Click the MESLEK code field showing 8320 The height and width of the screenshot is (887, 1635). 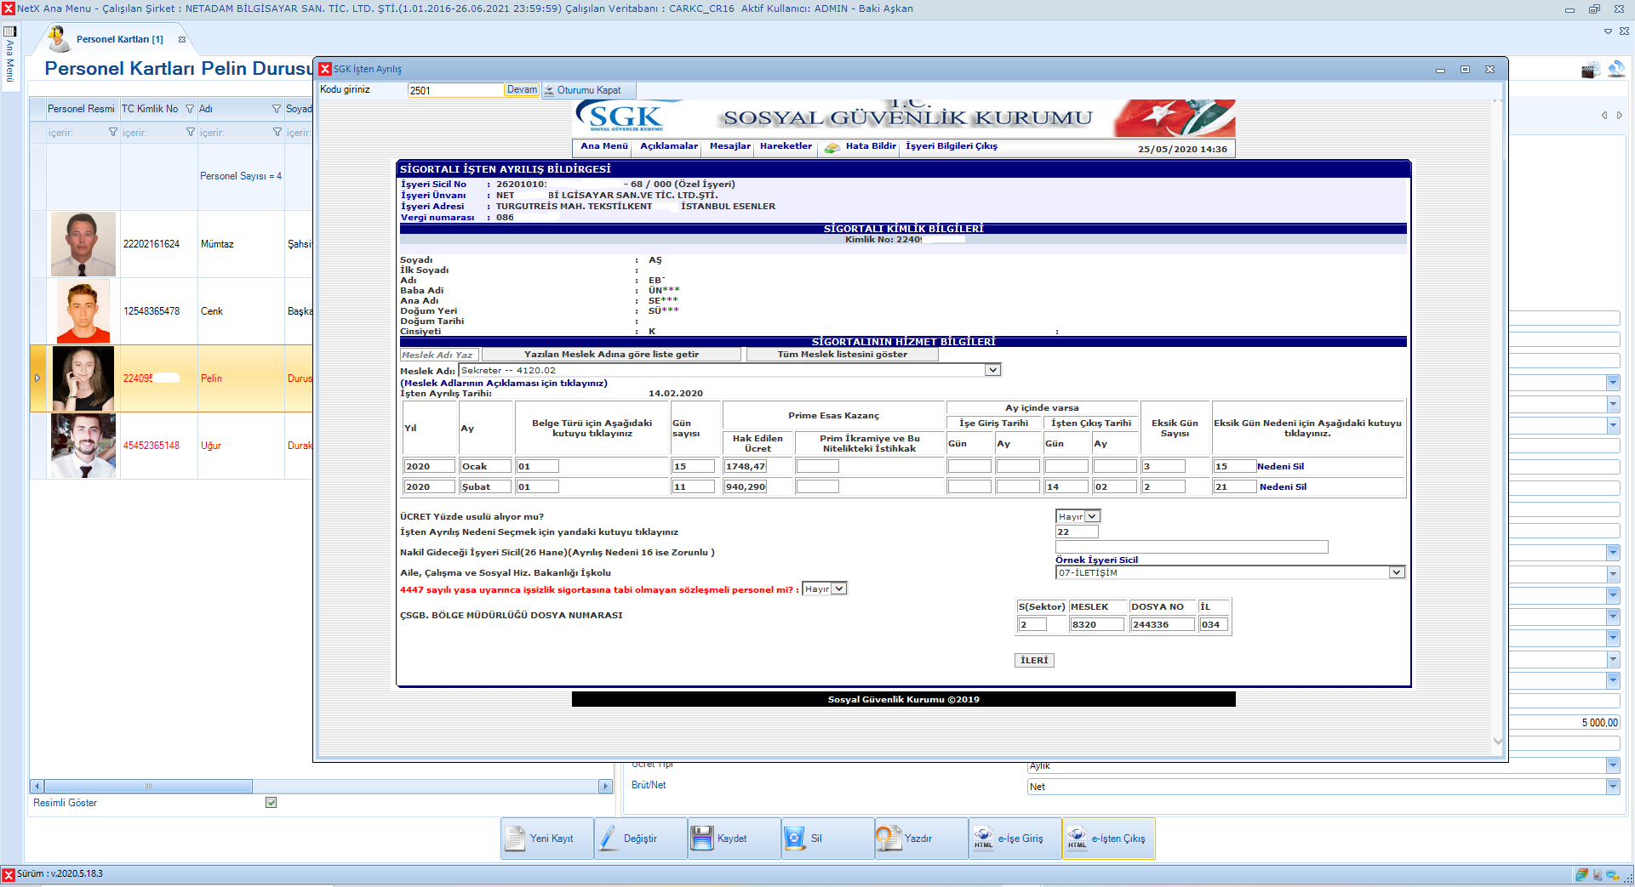click(1097, 625)
